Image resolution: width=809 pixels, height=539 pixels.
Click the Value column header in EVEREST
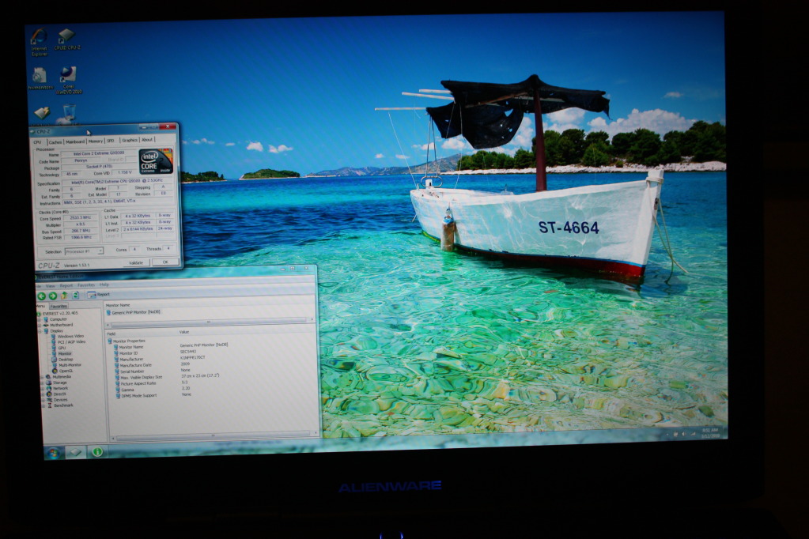(183, 332)
